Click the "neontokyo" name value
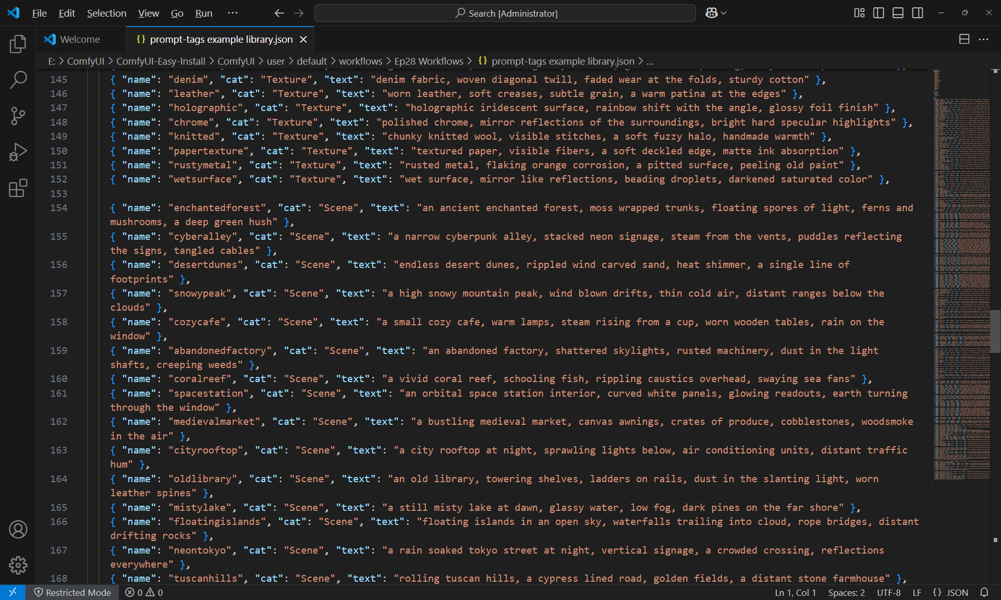The image size is (1001, 600). click(200, 550)
